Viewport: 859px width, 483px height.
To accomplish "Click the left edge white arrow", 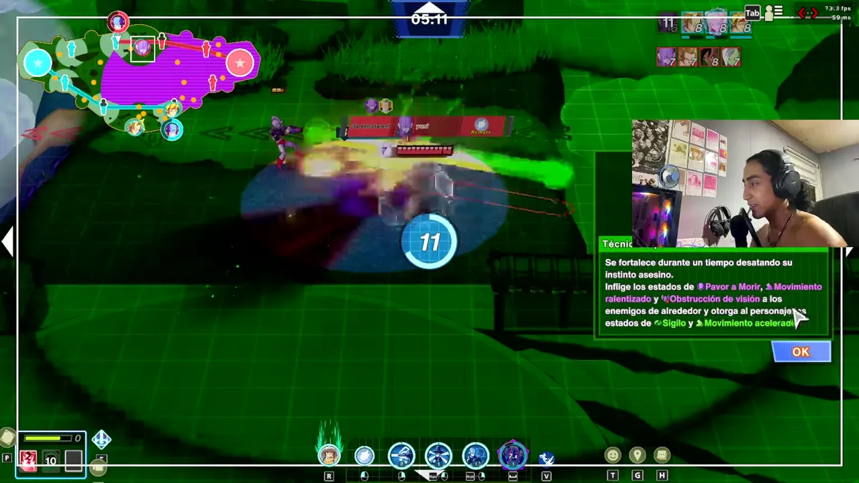I will pyautogui.click(x=7, y=241).
